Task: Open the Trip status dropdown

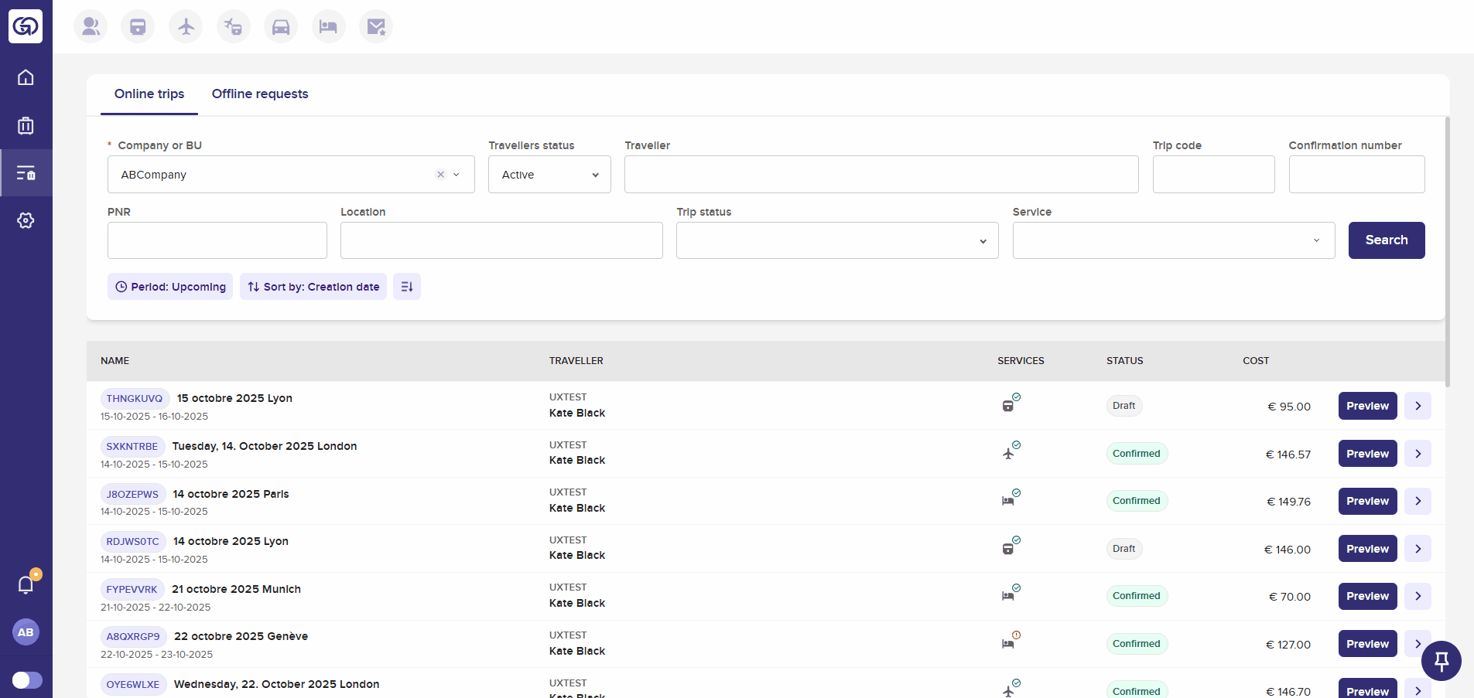Action: [836, 240]
